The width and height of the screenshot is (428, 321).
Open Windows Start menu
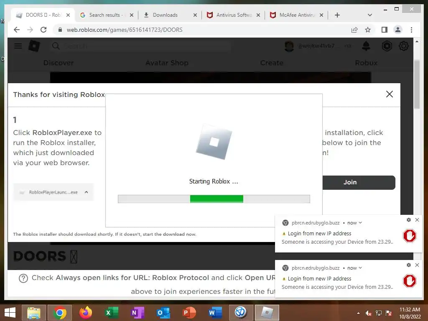click(x=10, y=313)
